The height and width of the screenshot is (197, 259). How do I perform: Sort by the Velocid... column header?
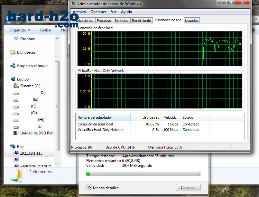(x=171, y=117)
